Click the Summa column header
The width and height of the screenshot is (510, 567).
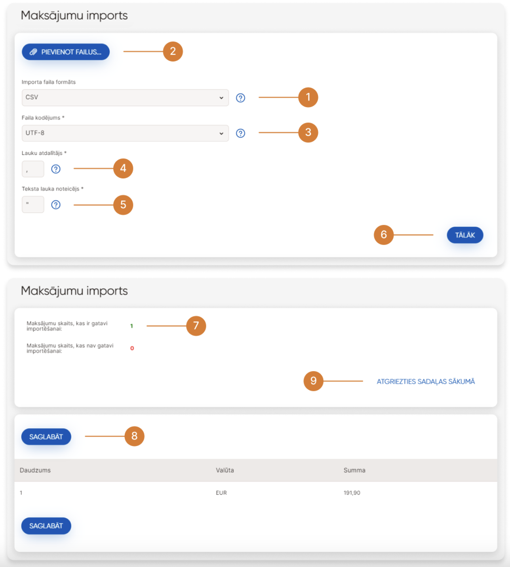[x=354, y=470]
